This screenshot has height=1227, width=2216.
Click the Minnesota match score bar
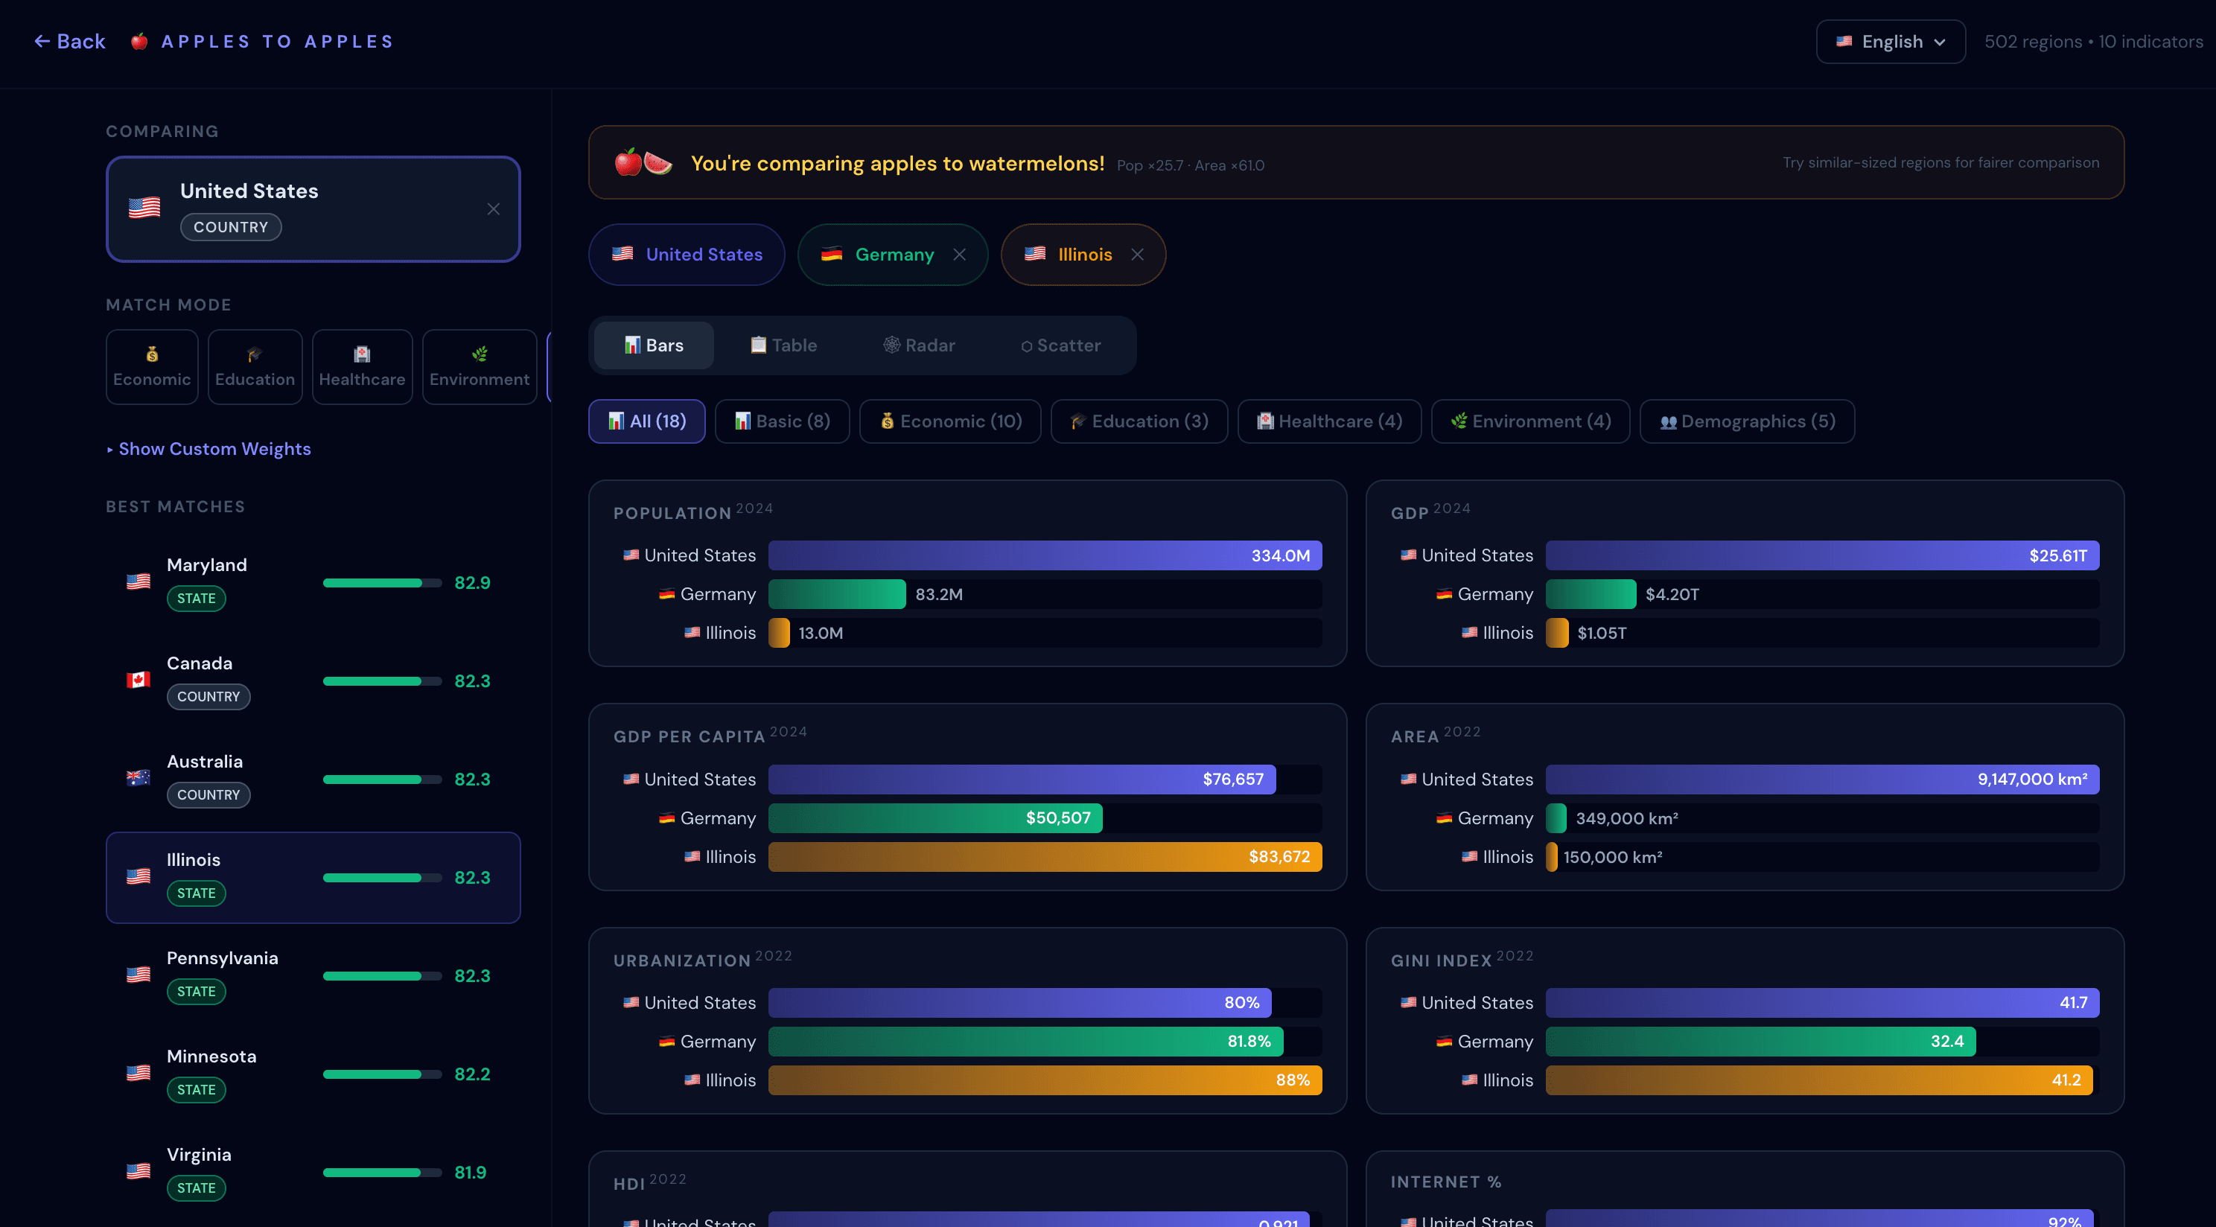click(x=381, y=1074)
